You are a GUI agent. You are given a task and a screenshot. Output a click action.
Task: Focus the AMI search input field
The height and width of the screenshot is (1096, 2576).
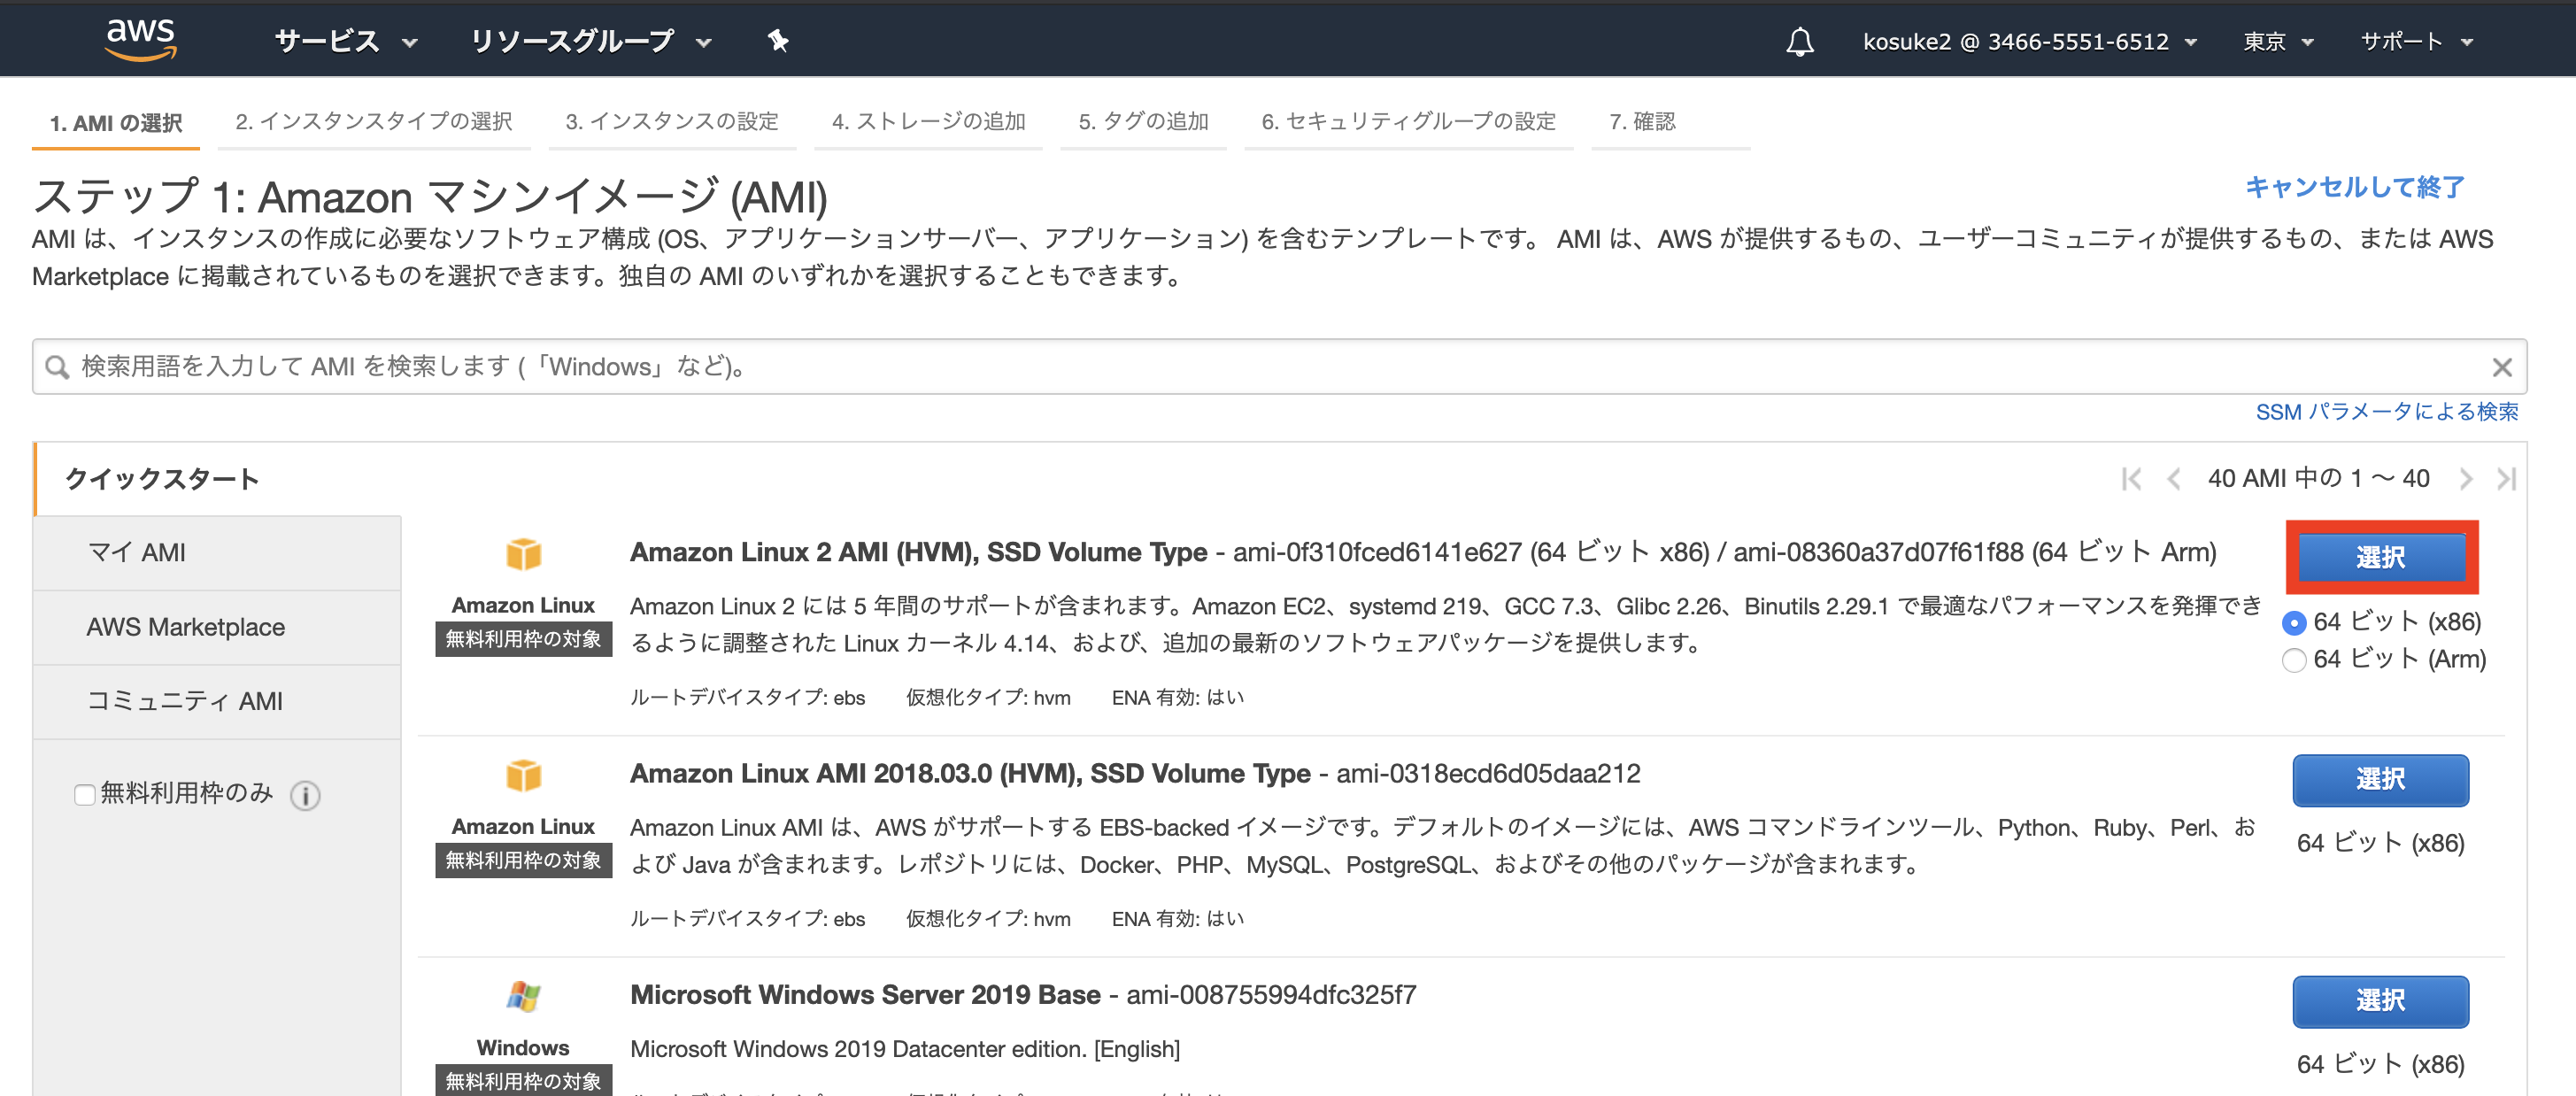(x=1280, y=367)
